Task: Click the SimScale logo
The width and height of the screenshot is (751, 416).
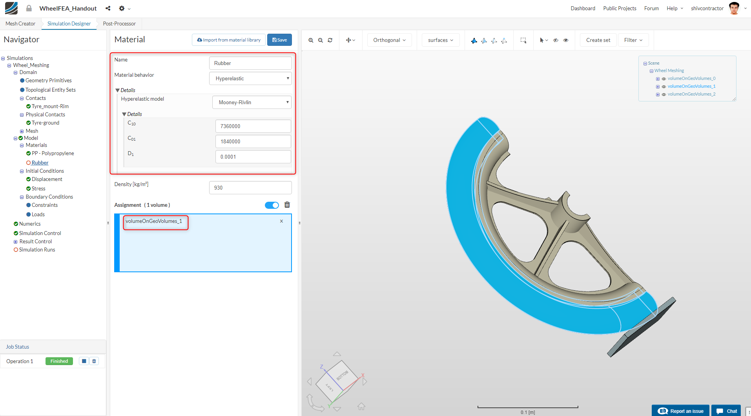Action: 11,8
